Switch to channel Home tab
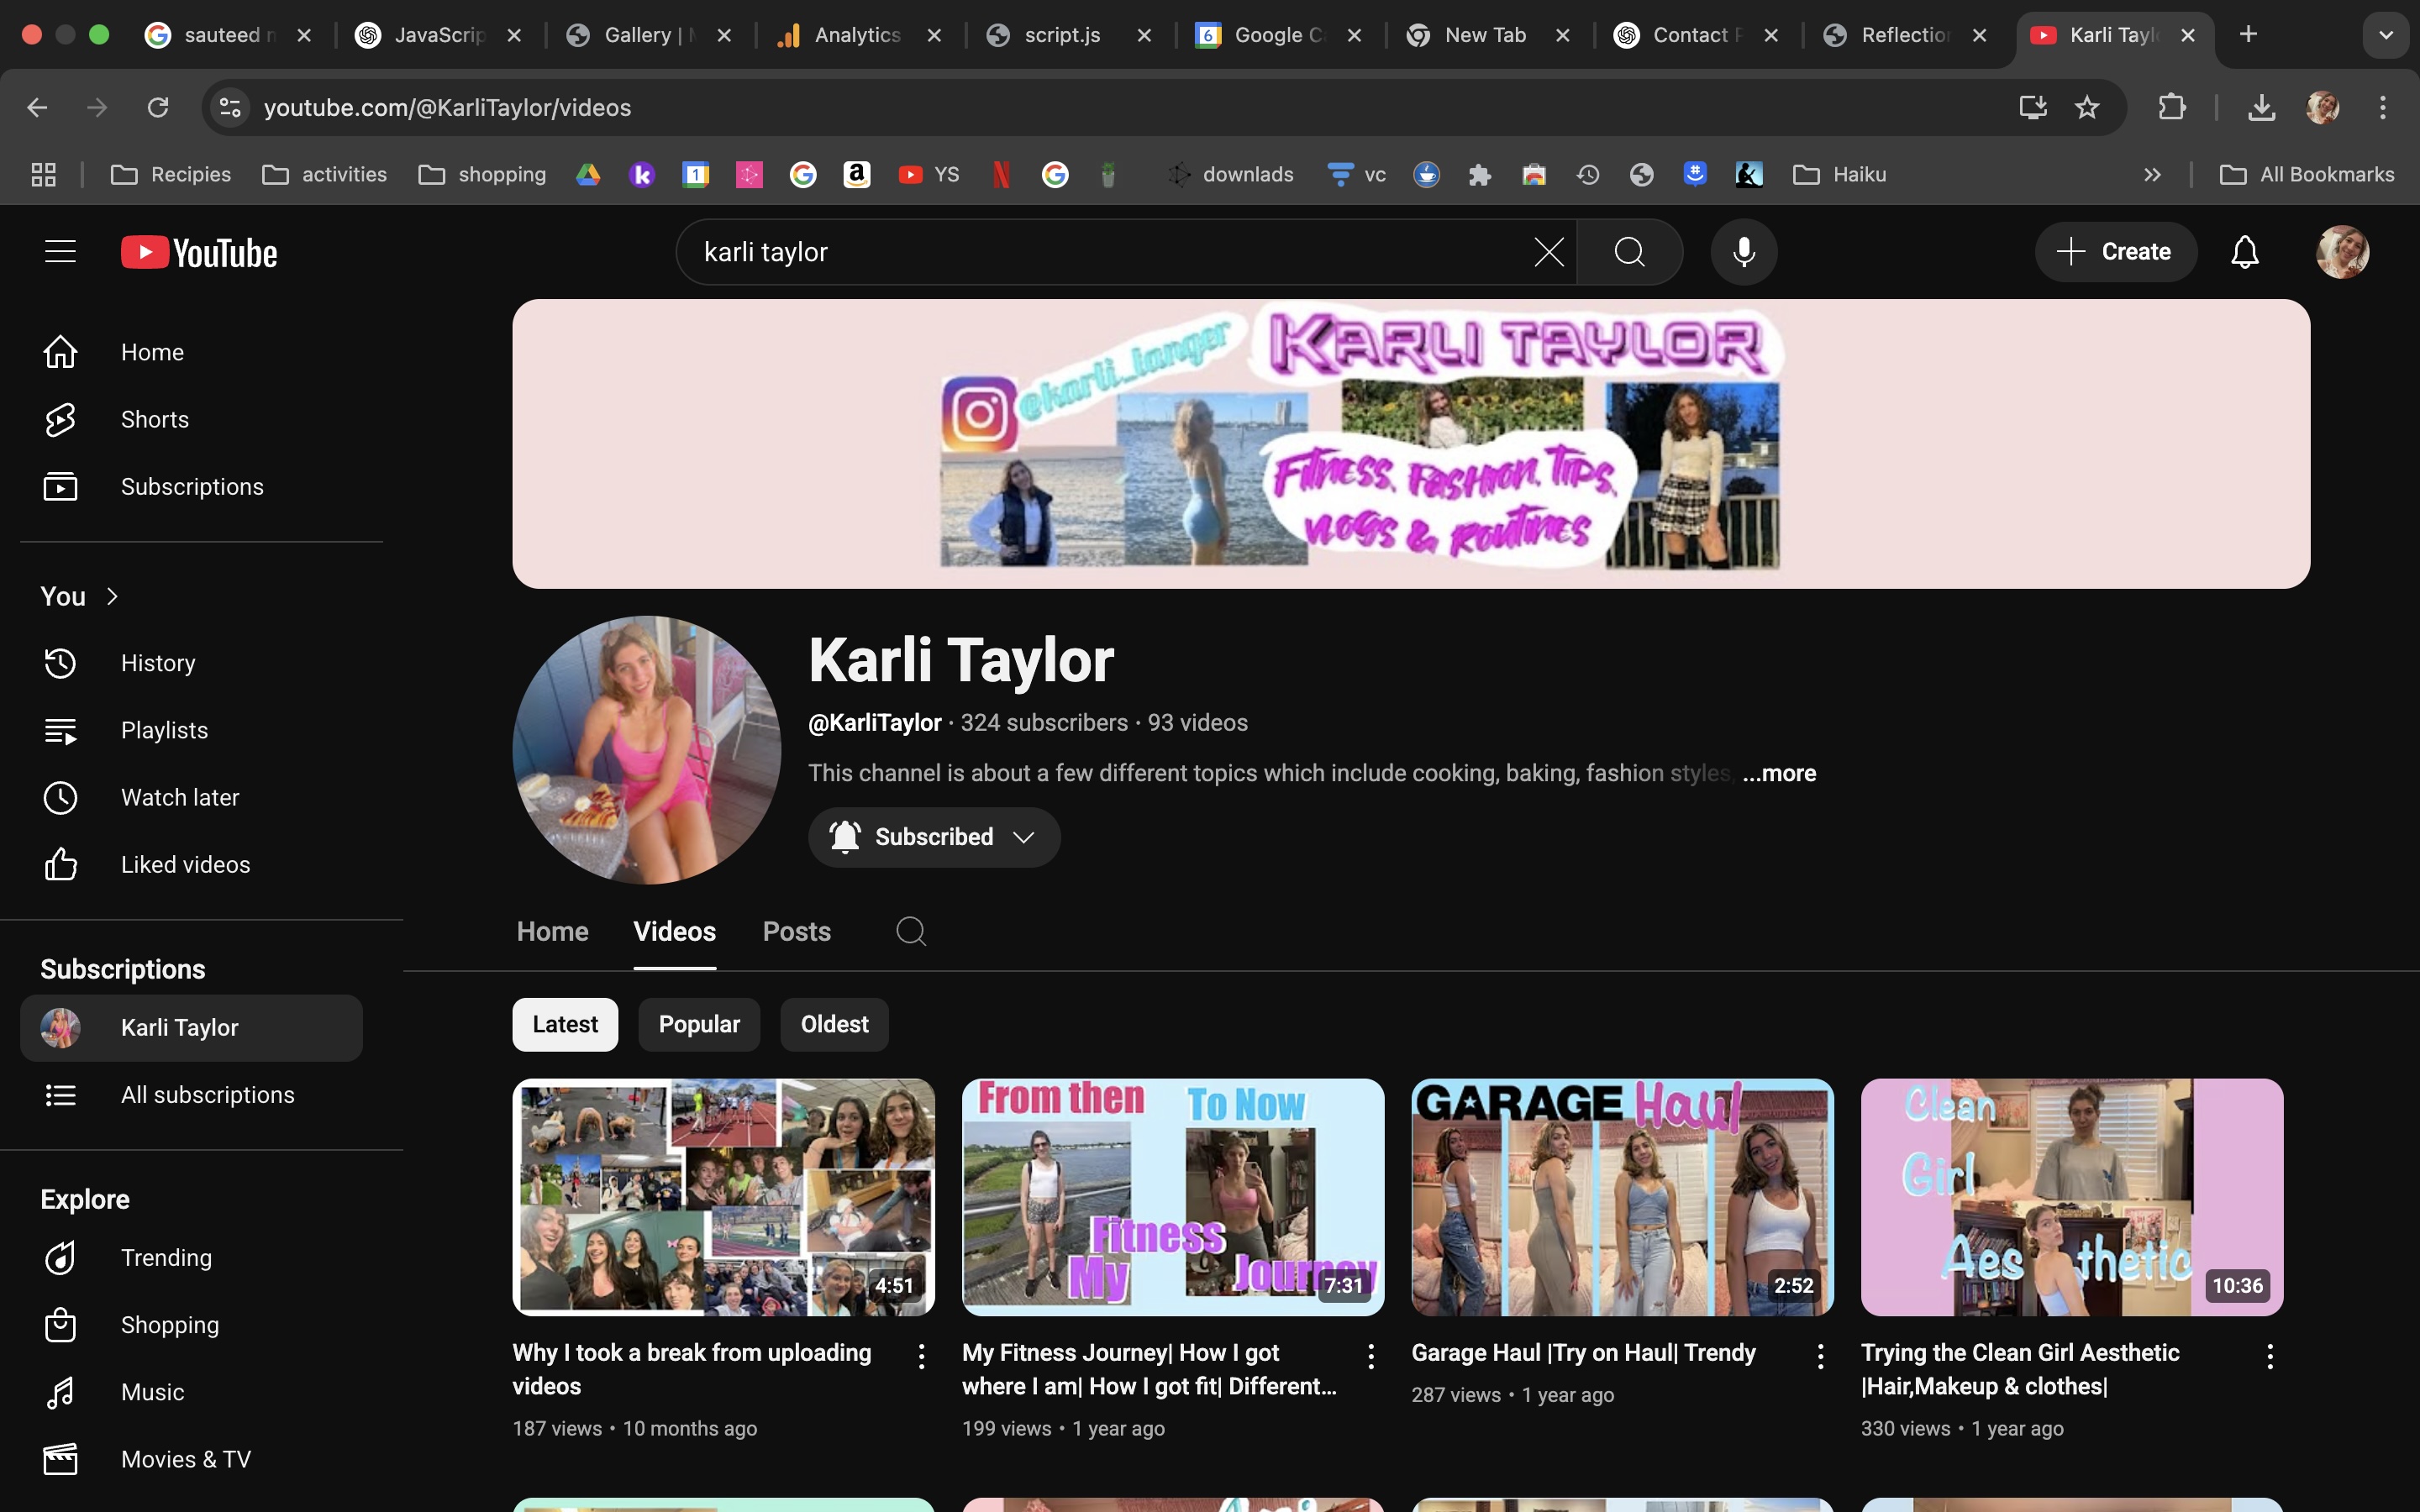This screenshot has width=2420, height=1512. coord(552,931)
